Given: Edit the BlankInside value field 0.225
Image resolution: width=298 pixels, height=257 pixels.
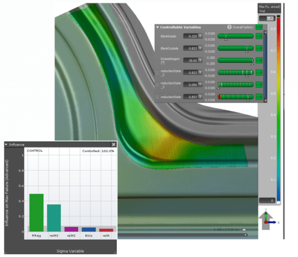Looking at the screenshot, I should coord(191,36).
